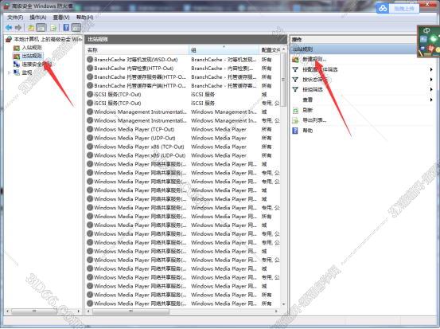The height and width of the screenshot is (329, 440).
Task: Expand the 监视 tree node
Action: (x=9, y=72)
